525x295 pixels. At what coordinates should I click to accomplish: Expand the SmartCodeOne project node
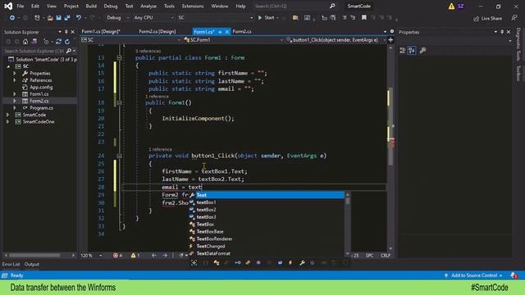pyautogui.click(x=7, y=122)
